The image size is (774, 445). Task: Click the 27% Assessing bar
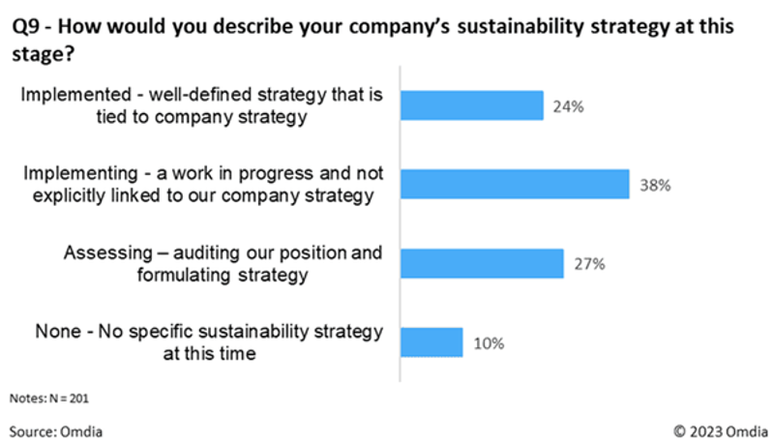482,263
